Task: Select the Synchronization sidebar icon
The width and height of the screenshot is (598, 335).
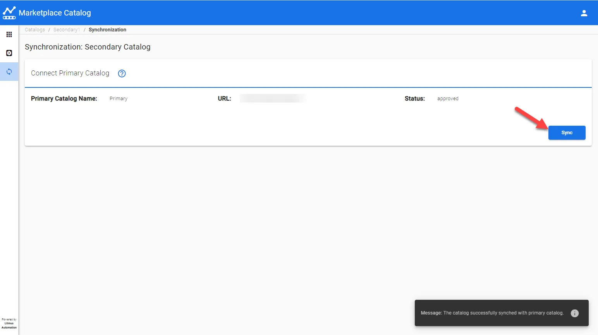Action: click(9, 72)
